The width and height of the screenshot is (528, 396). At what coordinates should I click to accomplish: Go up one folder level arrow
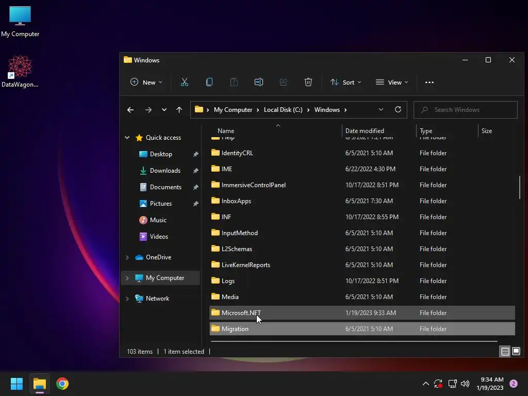pyautogui.click(x=179, y=110)
